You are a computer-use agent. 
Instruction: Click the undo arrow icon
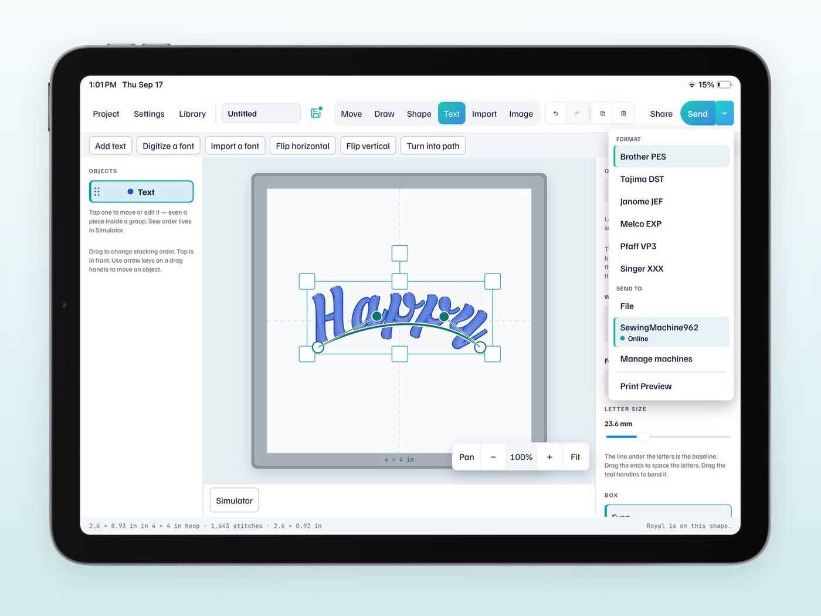[x=556, y=114]
